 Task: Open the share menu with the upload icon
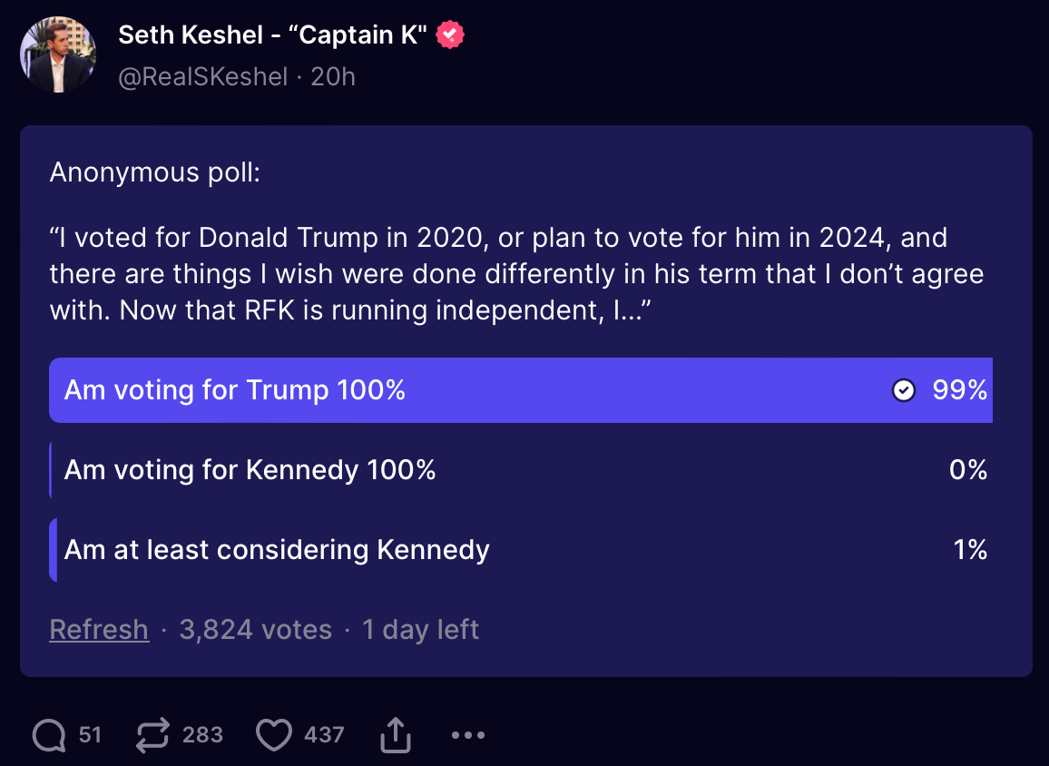395,735
